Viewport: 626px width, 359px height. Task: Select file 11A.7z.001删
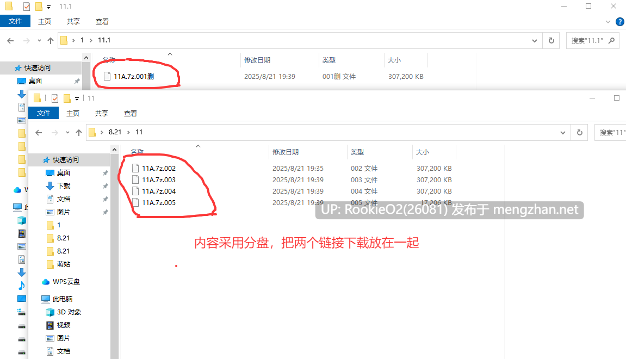tap(134, 76)
